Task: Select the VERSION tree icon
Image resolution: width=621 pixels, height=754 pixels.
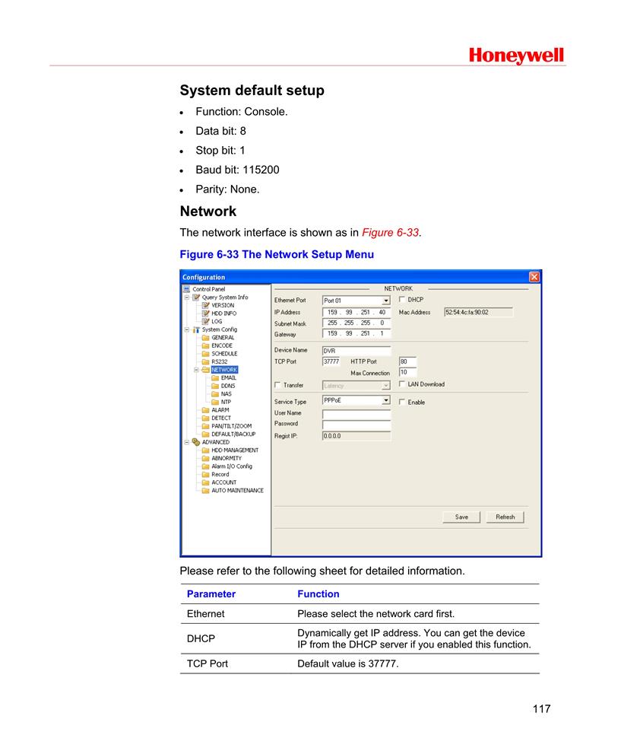Action: (205, 305)
